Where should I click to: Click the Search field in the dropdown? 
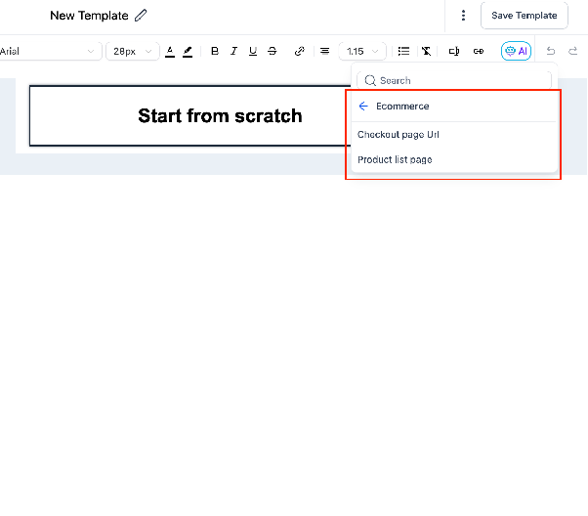[454, 80]
